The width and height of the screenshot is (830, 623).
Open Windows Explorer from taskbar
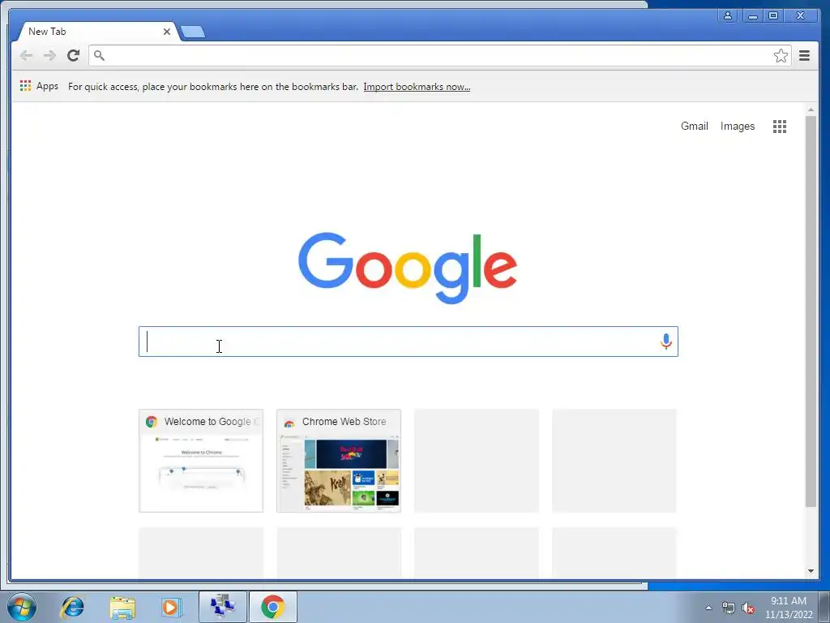[x=122, y=607]
